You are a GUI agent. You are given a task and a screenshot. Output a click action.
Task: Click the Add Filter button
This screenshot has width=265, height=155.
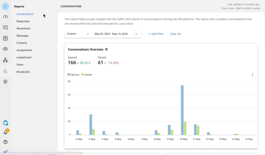156,34
